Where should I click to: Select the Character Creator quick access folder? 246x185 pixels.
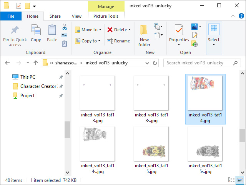[38, 86]
